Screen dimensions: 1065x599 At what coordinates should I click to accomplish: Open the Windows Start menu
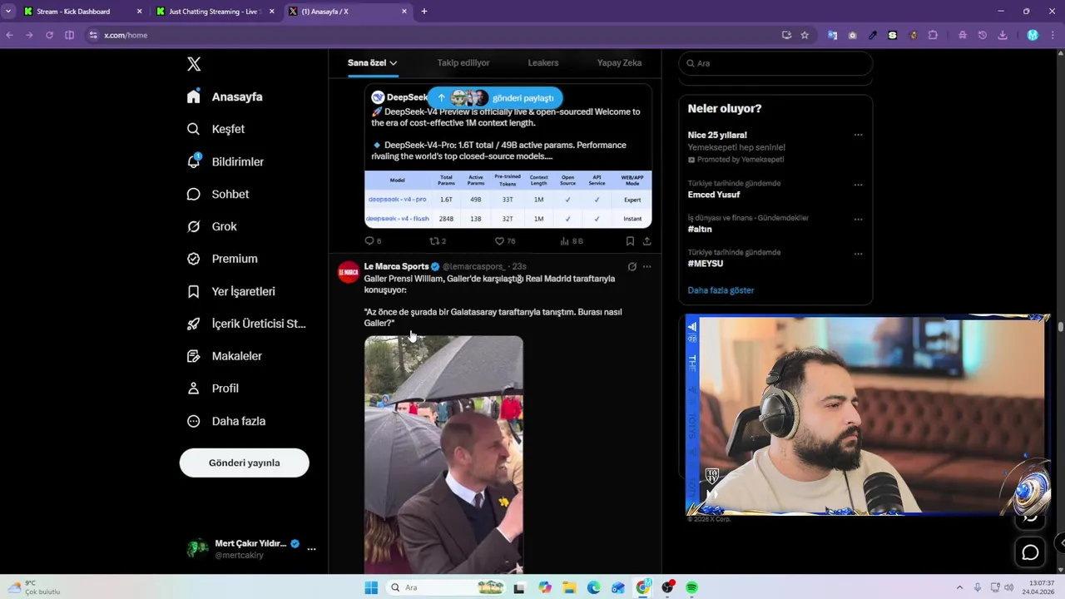(x=371, y=587)
